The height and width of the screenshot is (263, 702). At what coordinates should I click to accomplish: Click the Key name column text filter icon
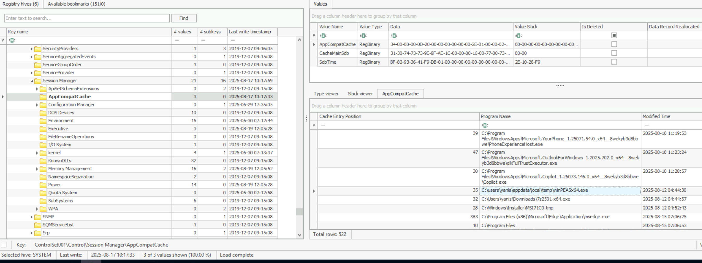pos(12,40)
